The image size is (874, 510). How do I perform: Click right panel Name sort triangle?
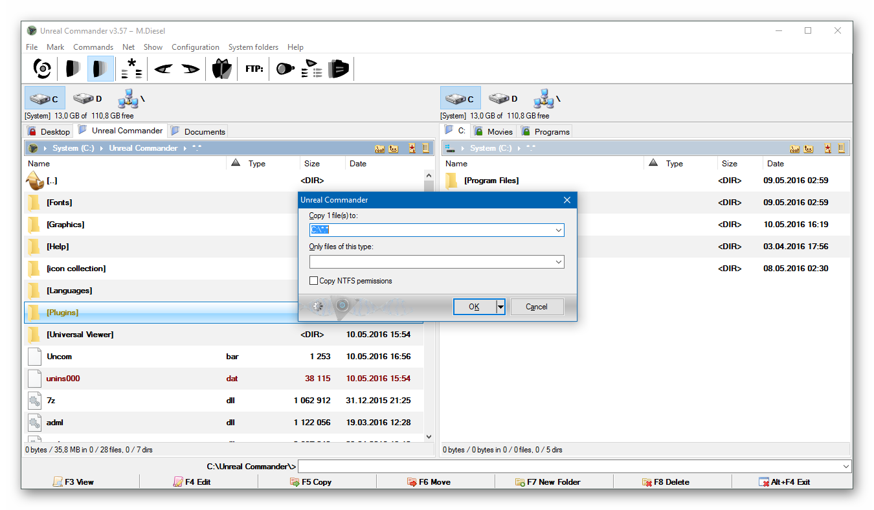653,162
